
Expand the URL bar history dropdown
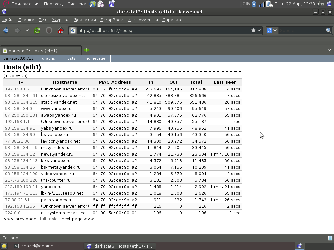click(260, 30)
